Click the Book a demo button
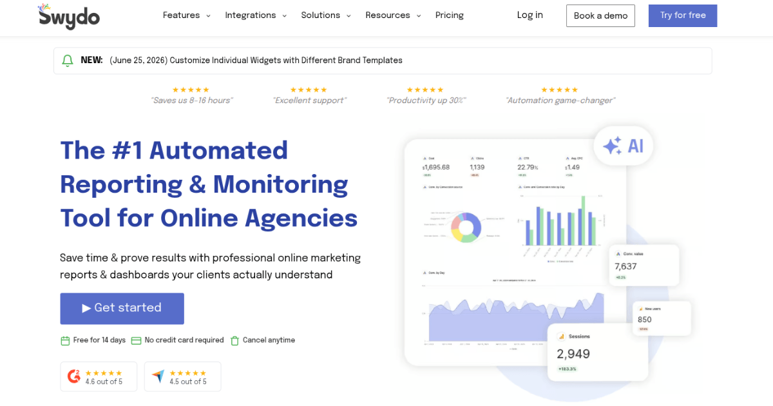This screenshot has width=773, height=406. click(x=600, y=15)
